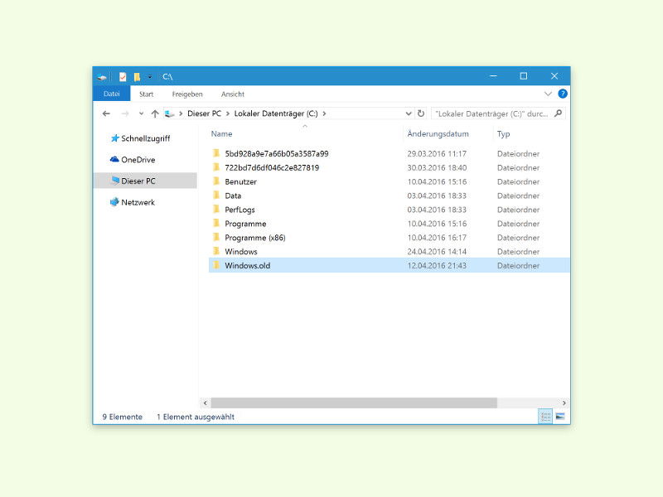Image resolution: width=663 pixels, height=497 pixels.
Task: Click the PC icon in the address bar
Action: (x=170, y=113)
